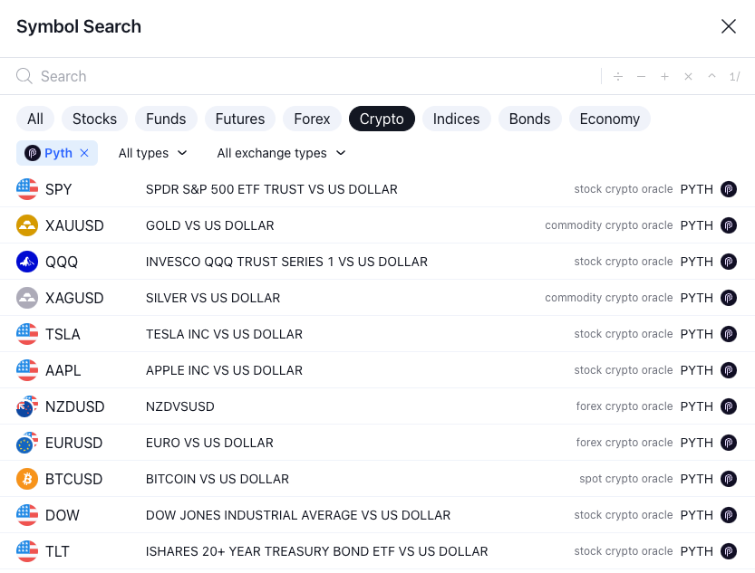This screenshot has height=573, width=755.
Task: Switch to the Futures tab
Action: click(240, 119)
